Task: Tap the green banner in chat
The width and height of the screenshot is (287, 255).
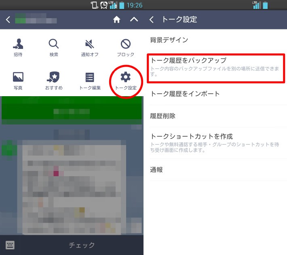Action: point(72,110)
